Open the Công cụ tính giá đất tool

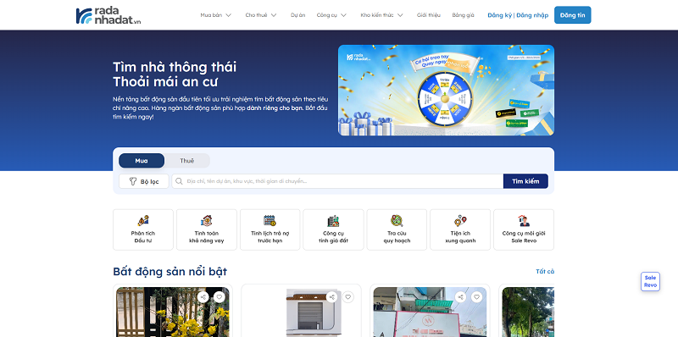tap(333, 229)
